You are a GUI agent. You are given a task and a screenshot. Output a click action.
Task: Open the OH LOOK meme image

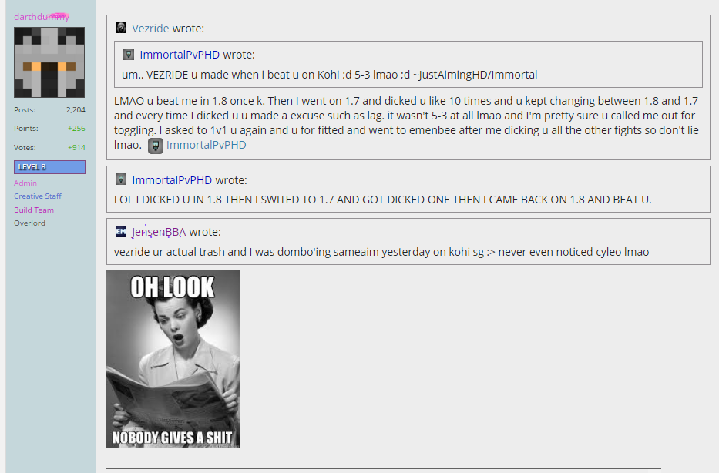point(173,359)
